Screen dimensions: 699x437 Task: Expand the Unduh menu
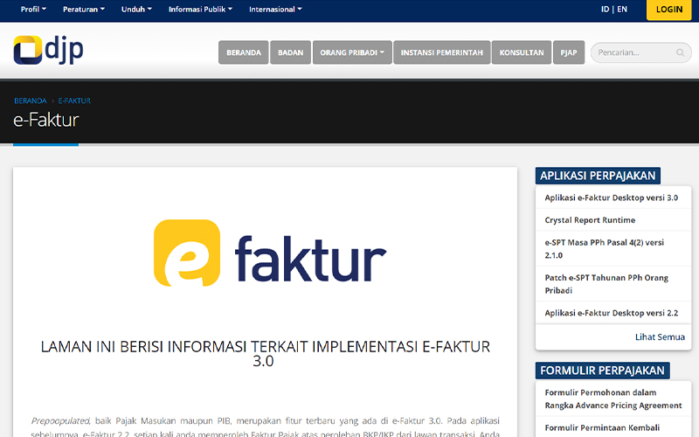point(136,10)
